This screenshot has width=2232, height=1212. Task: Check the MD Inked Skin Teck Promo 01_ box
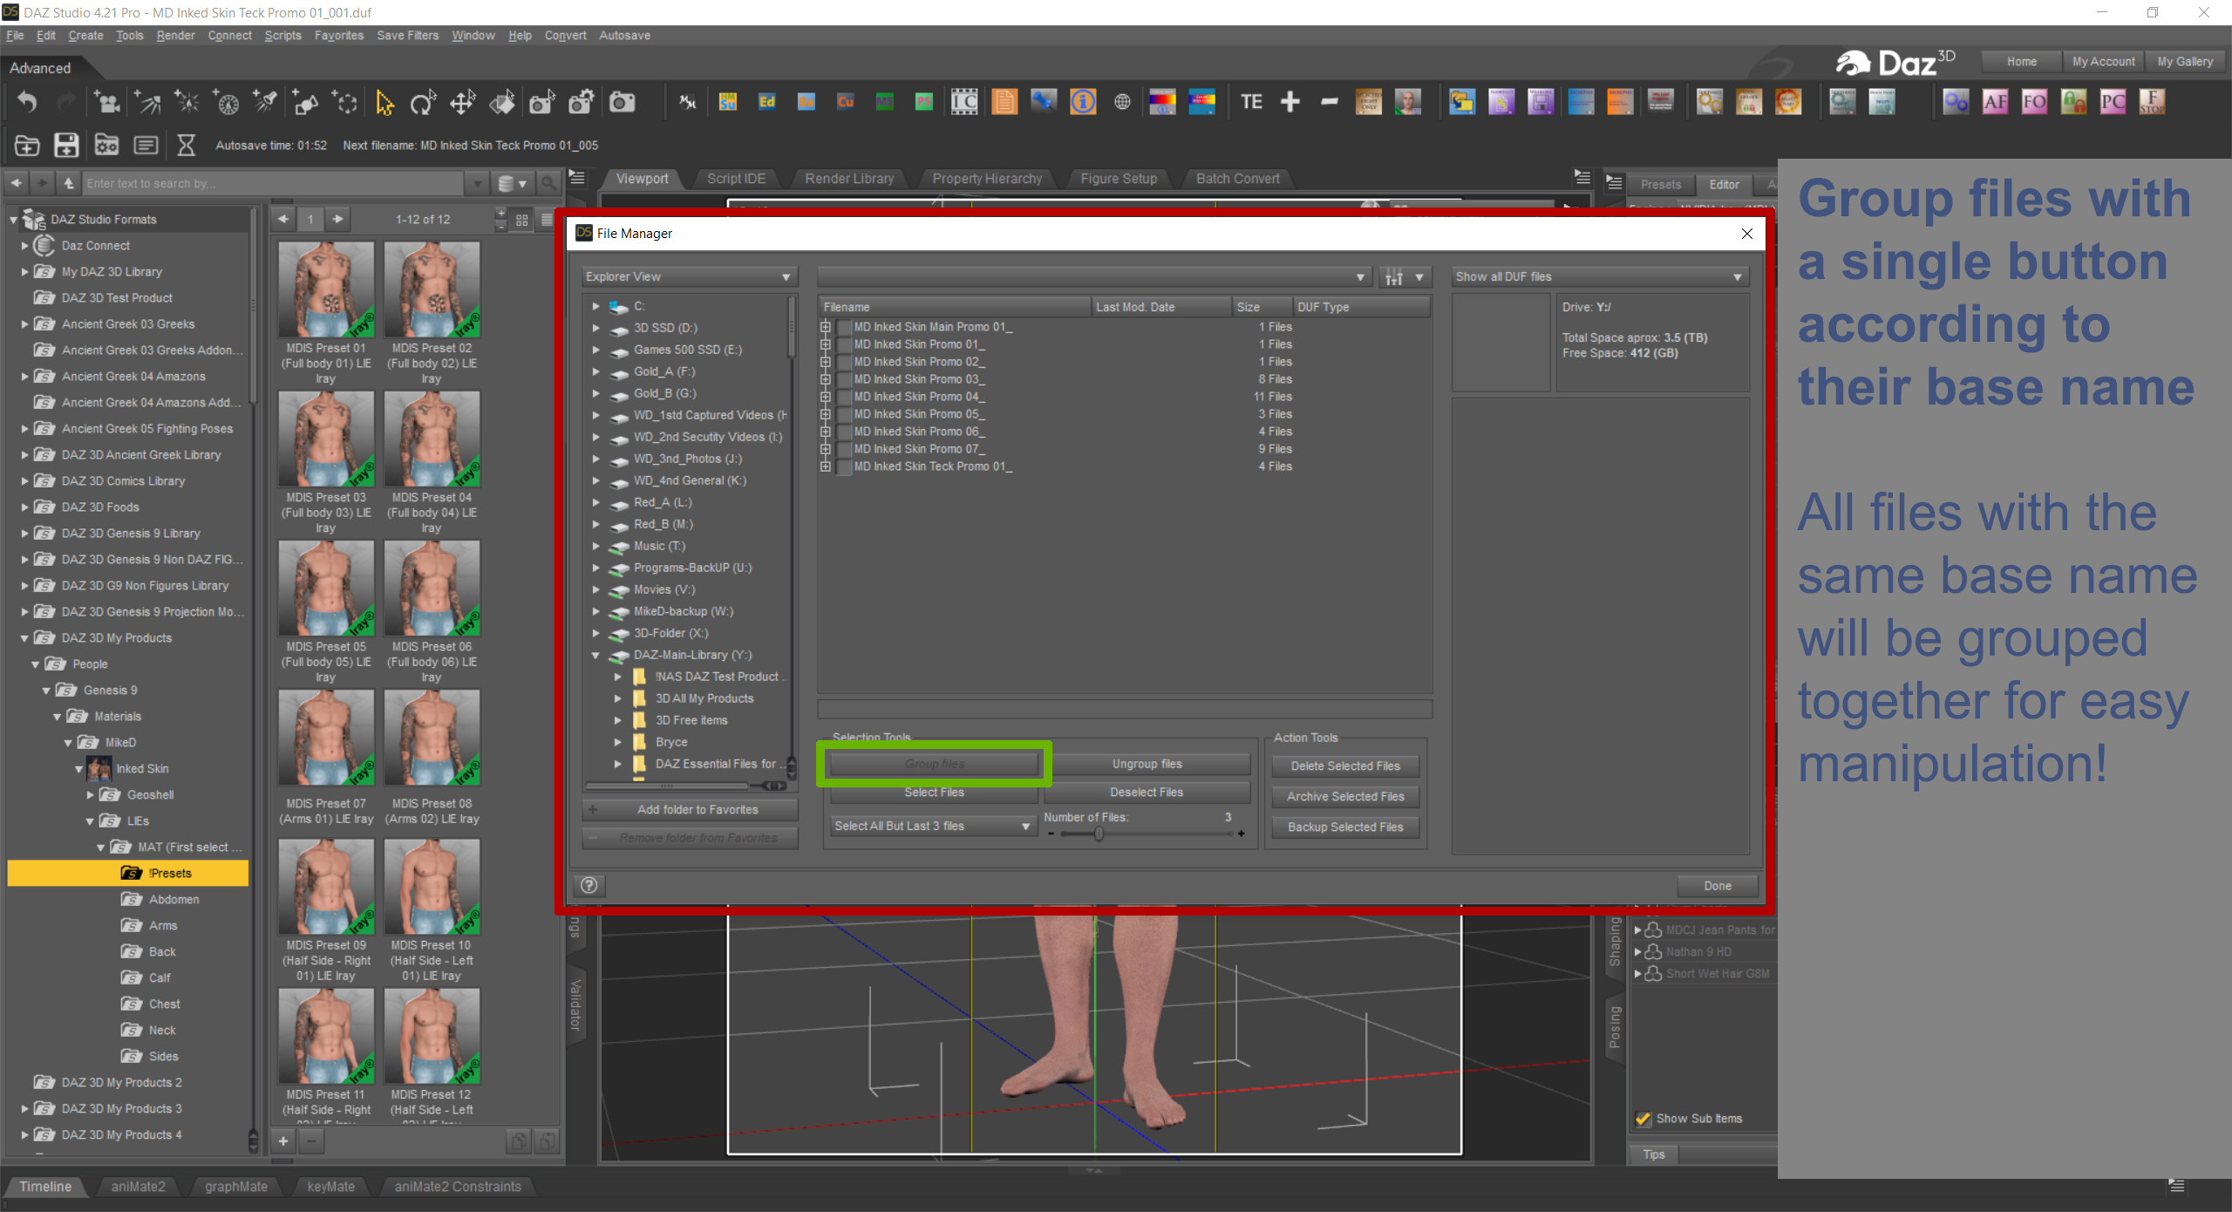click(x=844, y=466)
